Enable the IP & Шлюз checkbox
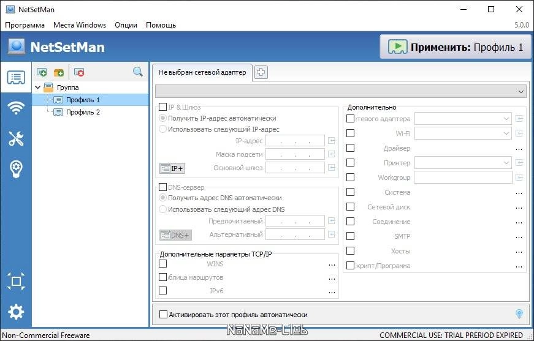 (163, 107)
